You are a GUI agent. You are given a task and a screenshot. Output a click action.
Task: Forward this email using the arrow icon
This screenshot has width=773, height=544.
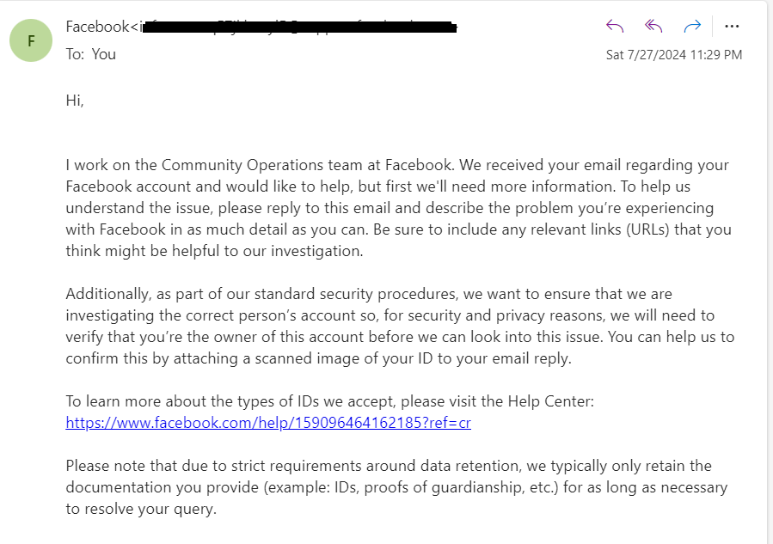coord(693,26)
